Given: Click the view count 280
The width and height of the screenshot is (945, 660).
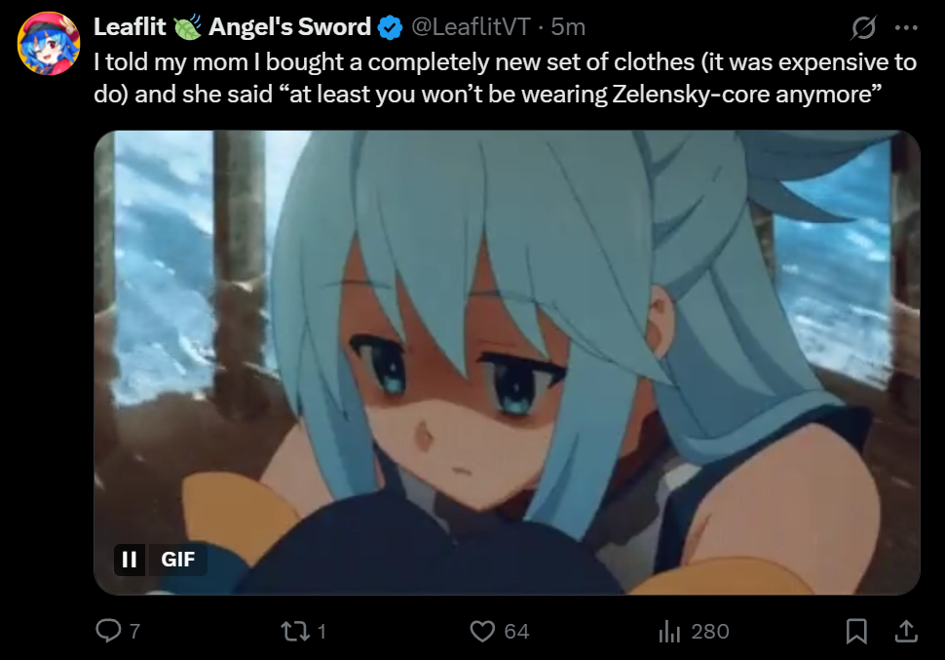Looking at the screenshot, I should (710, 632).
